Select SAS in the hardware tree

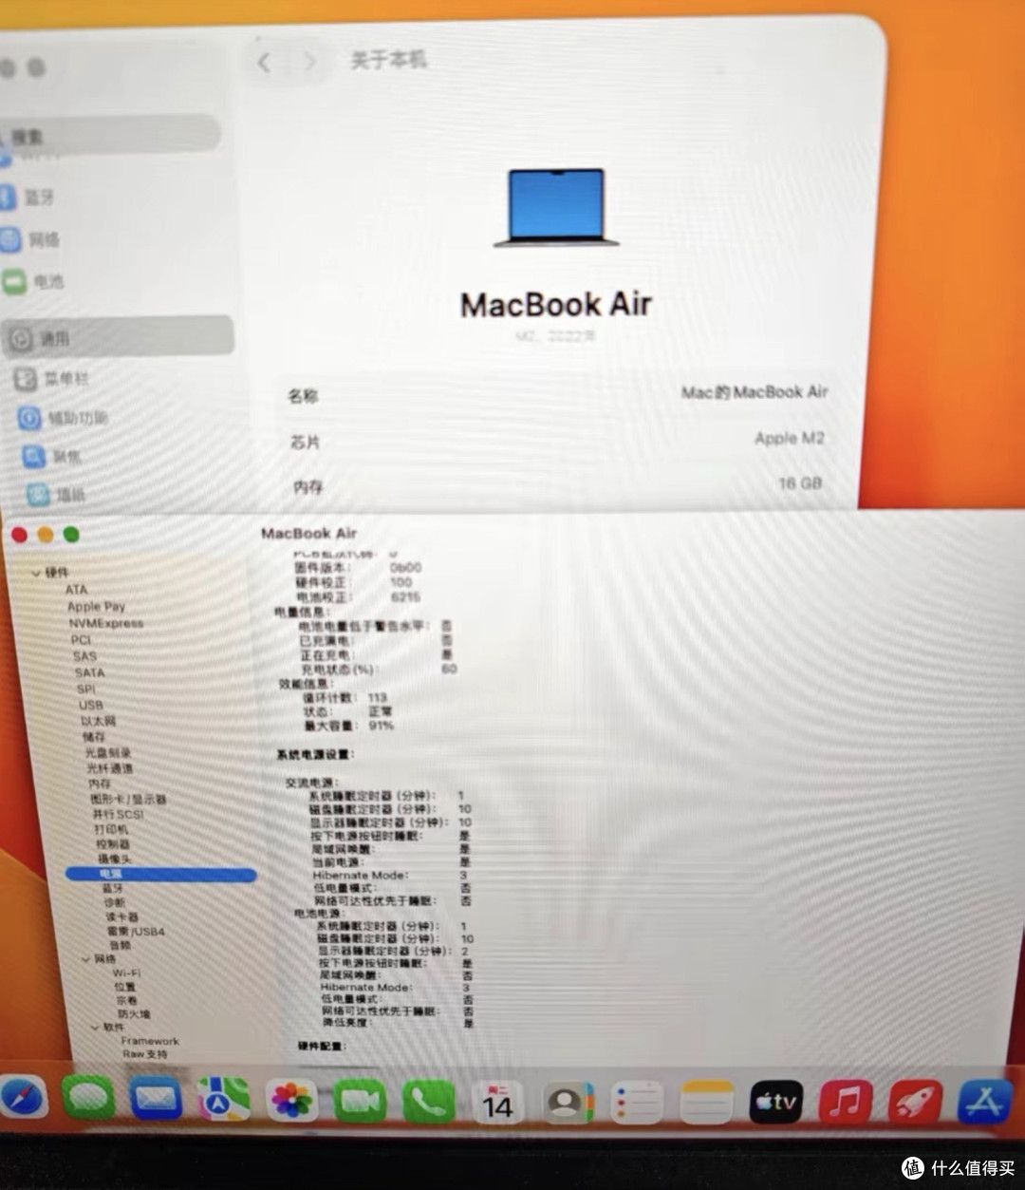[x=84, y=656]
